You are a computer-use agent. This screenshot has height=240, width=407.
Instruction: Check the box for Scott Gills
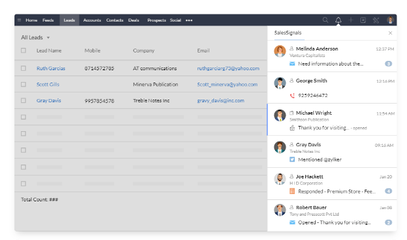tap(24, 84)
